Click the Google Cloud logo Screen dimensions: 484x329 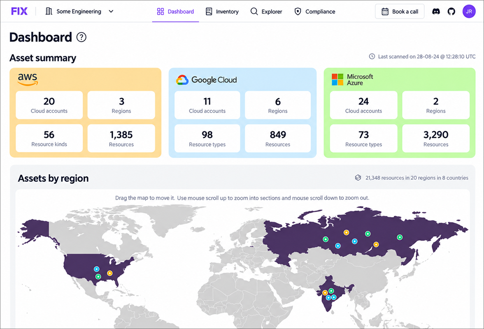pyautogui.click(x=207, y=80)
